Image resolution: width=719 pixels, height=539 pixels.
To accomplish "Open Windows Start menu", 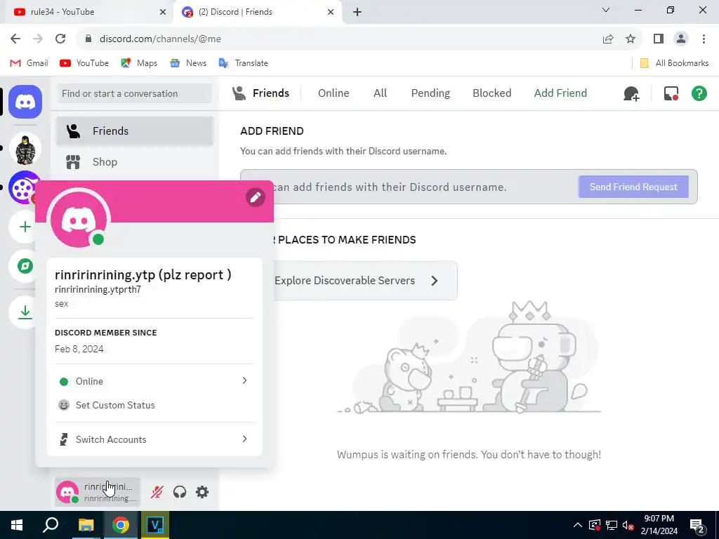I will pyautogui.click(x=17, y=525).
